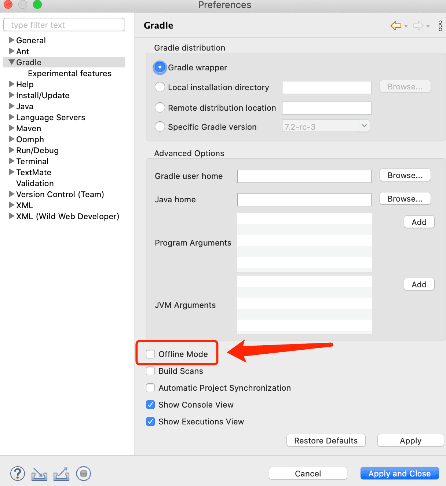Toggle Automatic Project Synchronization checkbox
The image size is (446, 486).
[x=150, y=388]
